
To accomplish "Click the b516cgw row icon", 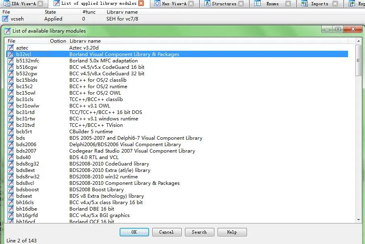I will [10, 67].
